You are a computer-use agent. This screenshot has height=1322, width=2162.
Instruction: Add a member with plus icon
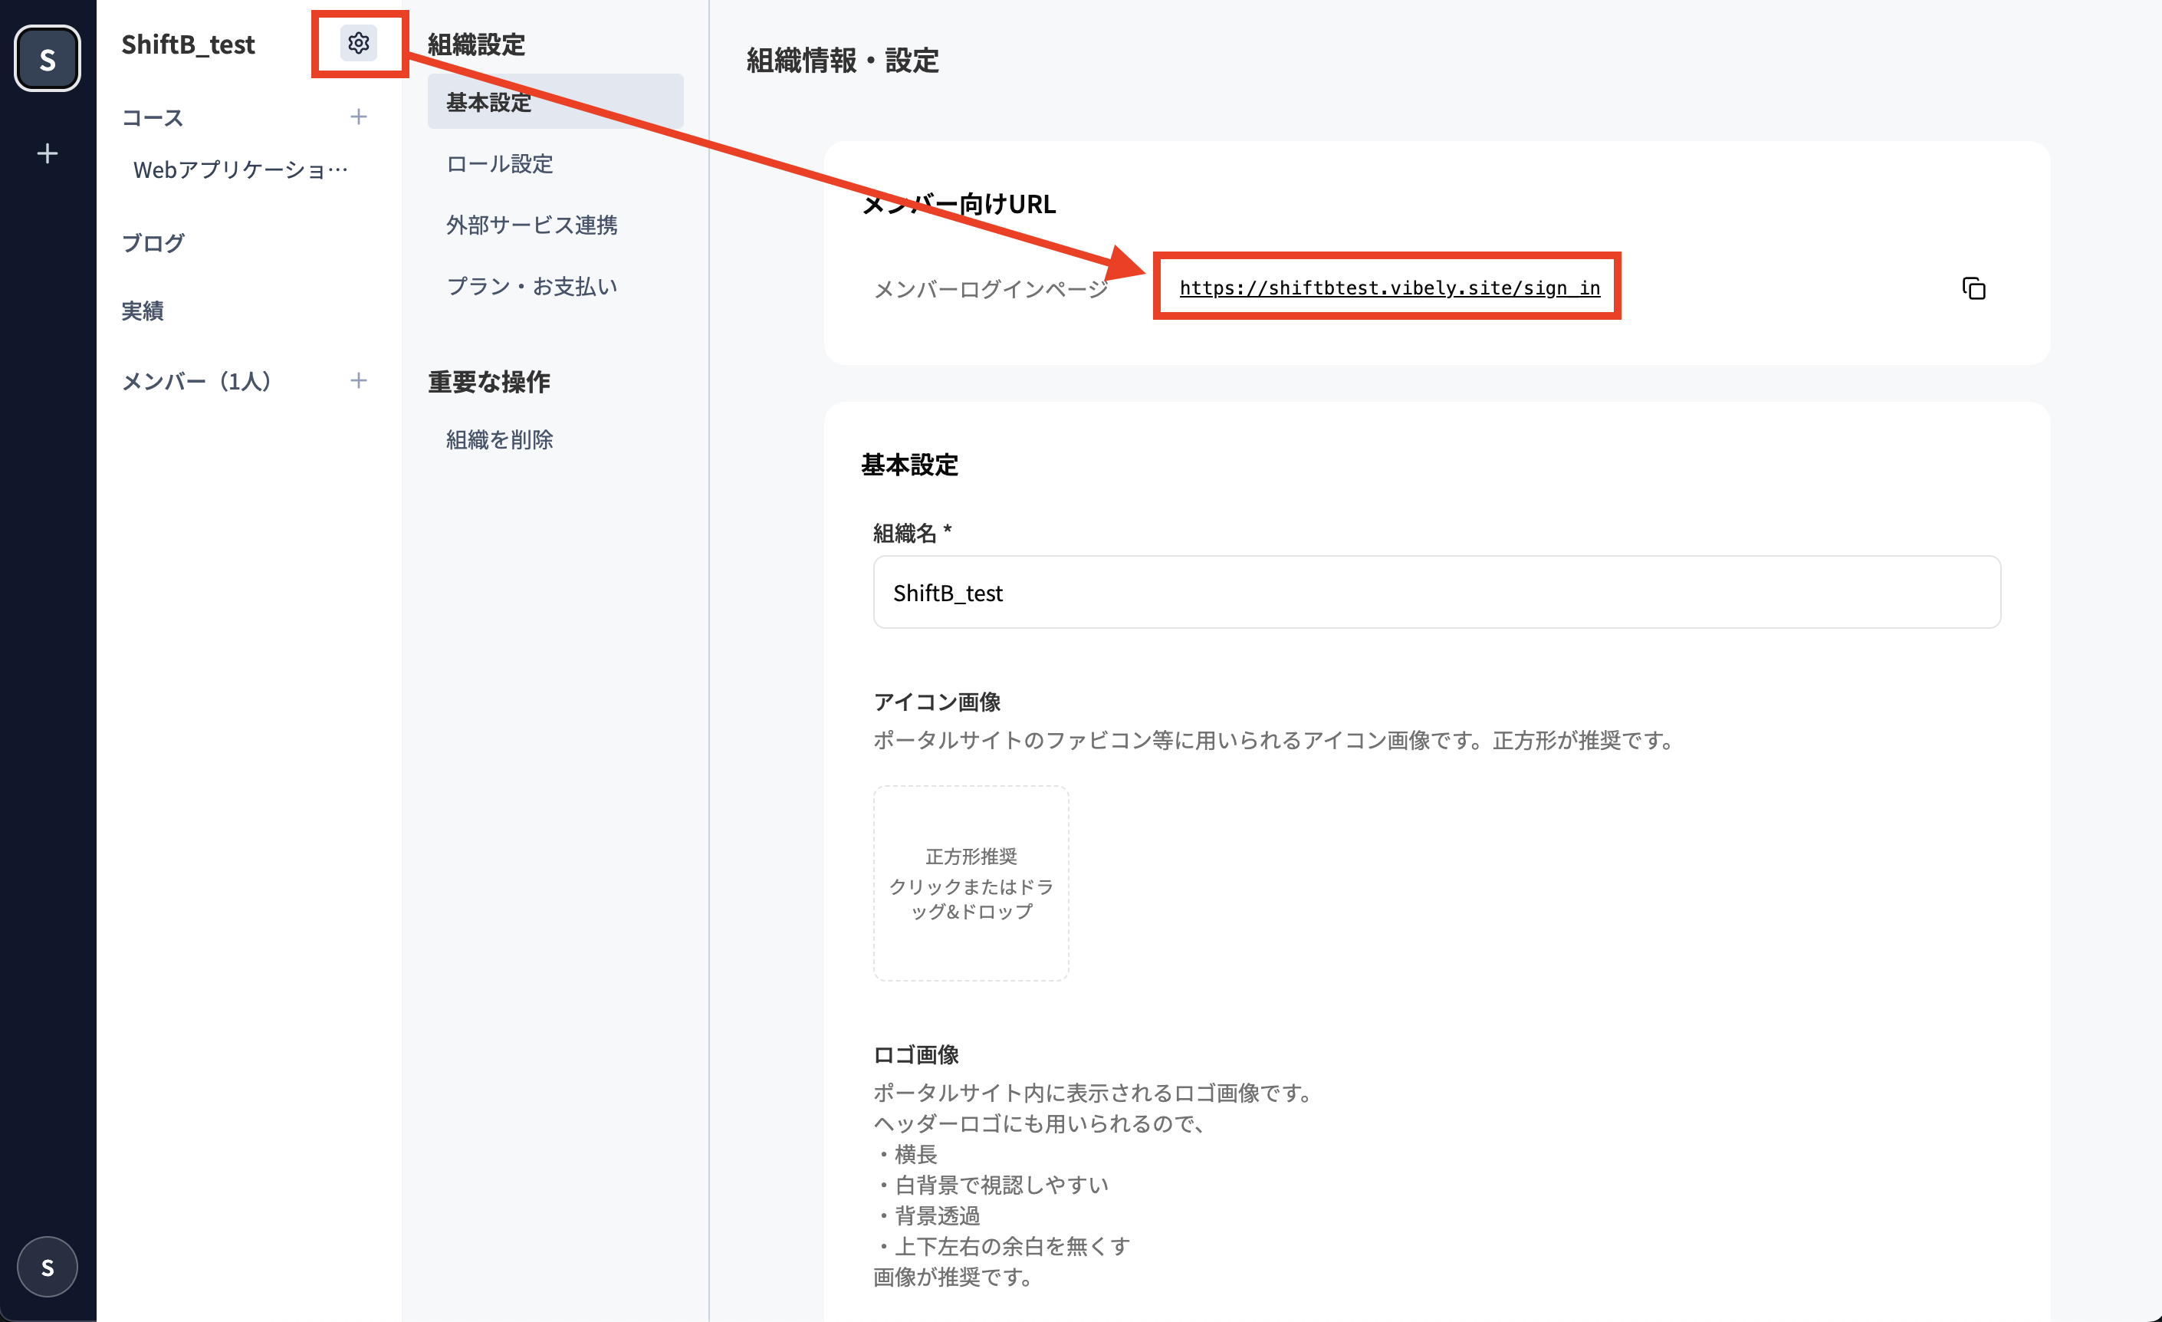tap(358, 380)
